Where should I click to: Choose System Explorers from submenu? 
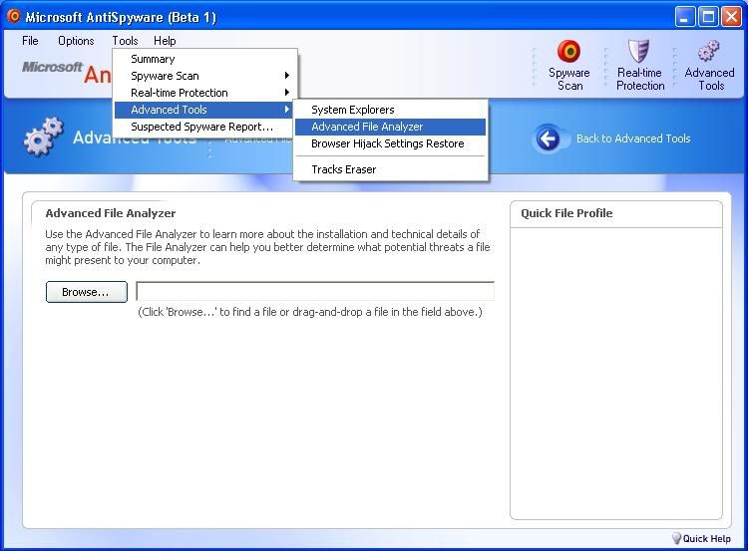point(390,110)
